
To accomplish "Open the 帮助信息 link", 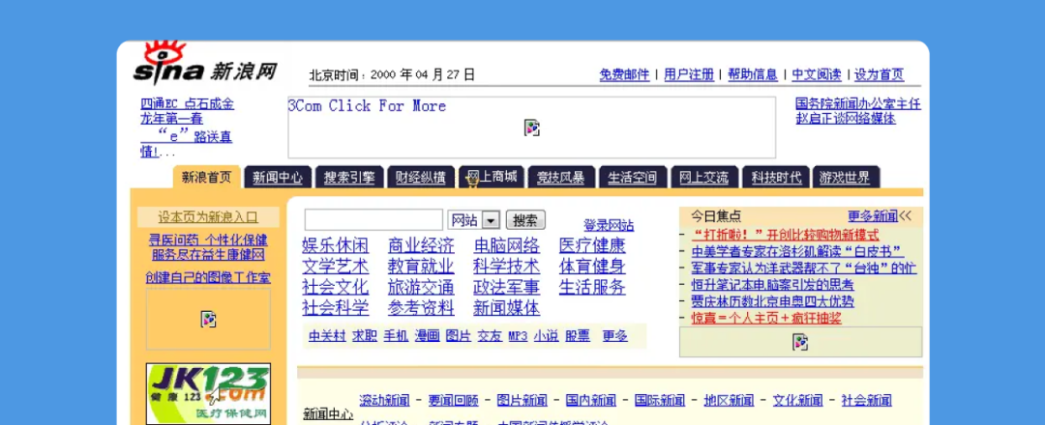I will pos(753,74).
